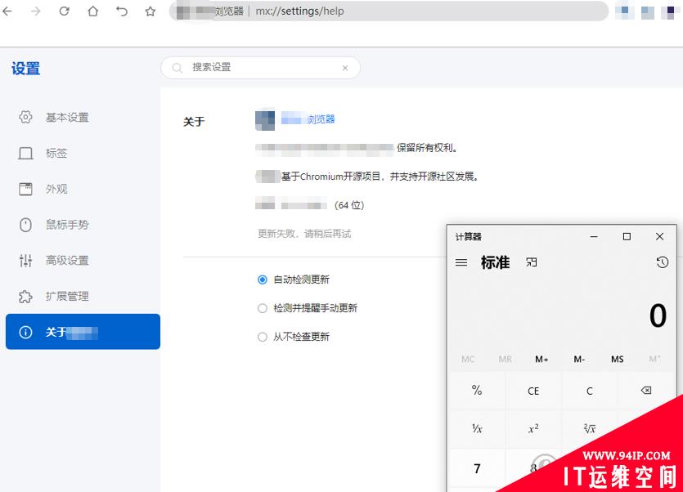The image size is (683, 492).
Task: Select 自动检测更新 radio option
Action: coord(263,280)
